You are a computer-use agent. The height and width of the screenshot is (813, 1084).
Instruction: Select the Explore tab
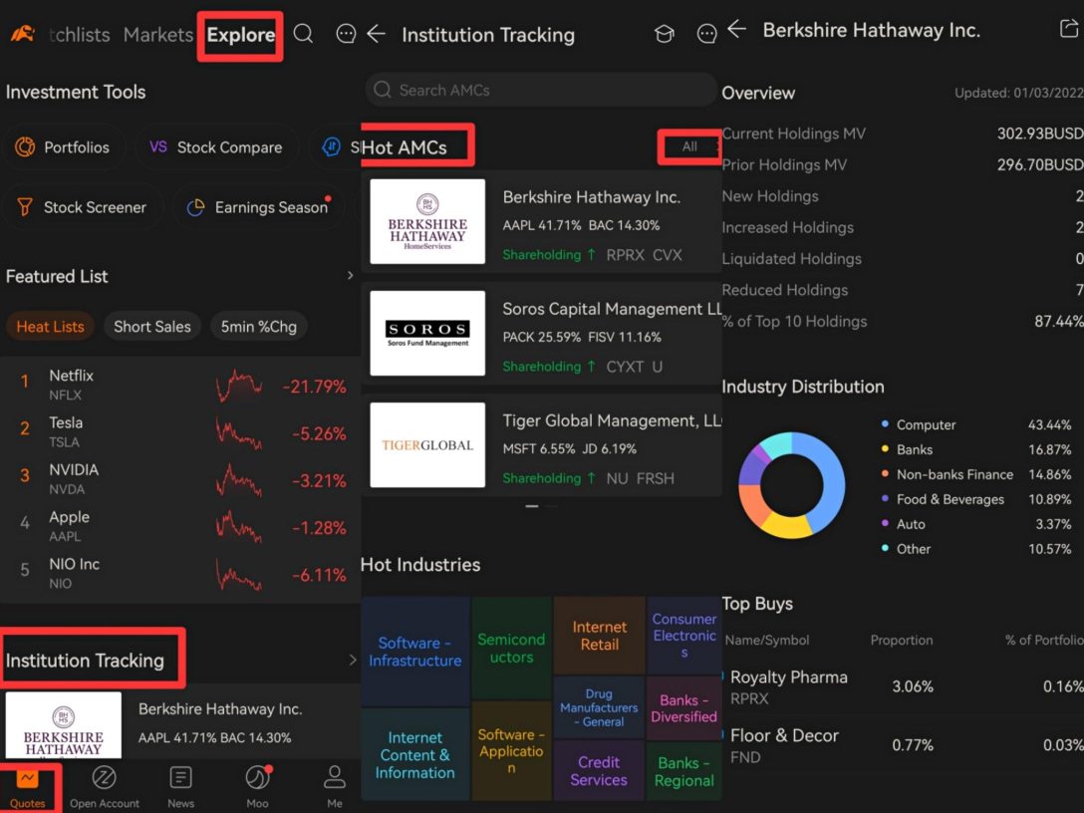pyautogui.click(x=240, y=35)
